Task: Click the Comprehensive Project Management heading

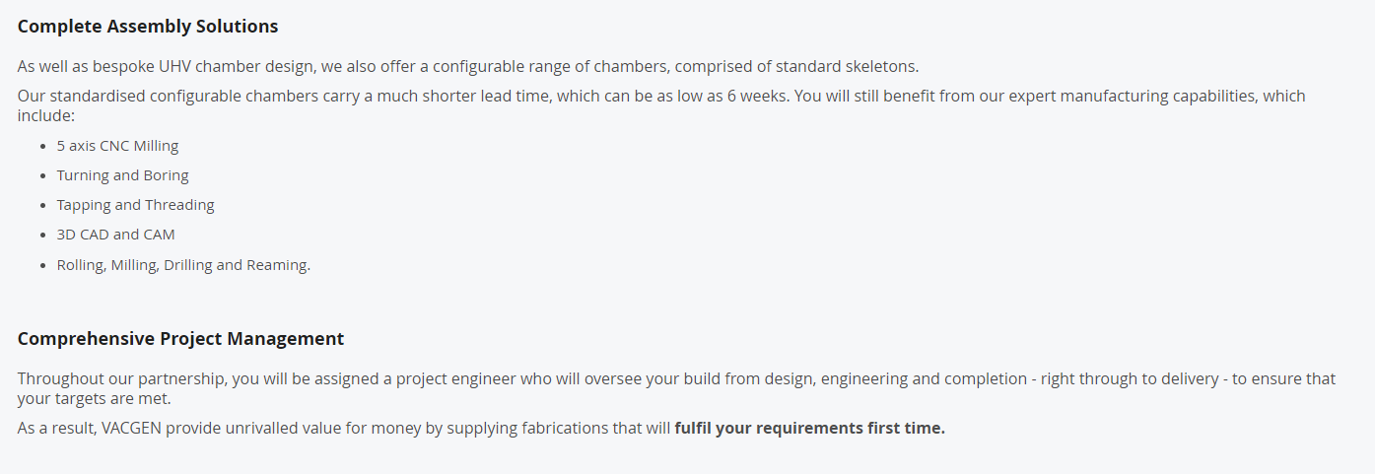Action: click(x=181, y=339)
